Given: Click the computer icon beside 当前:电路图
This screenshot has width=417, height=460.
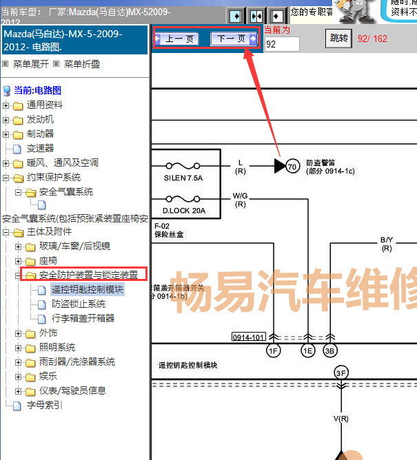Looking at the screenshot, I should [x=7, y=91].
